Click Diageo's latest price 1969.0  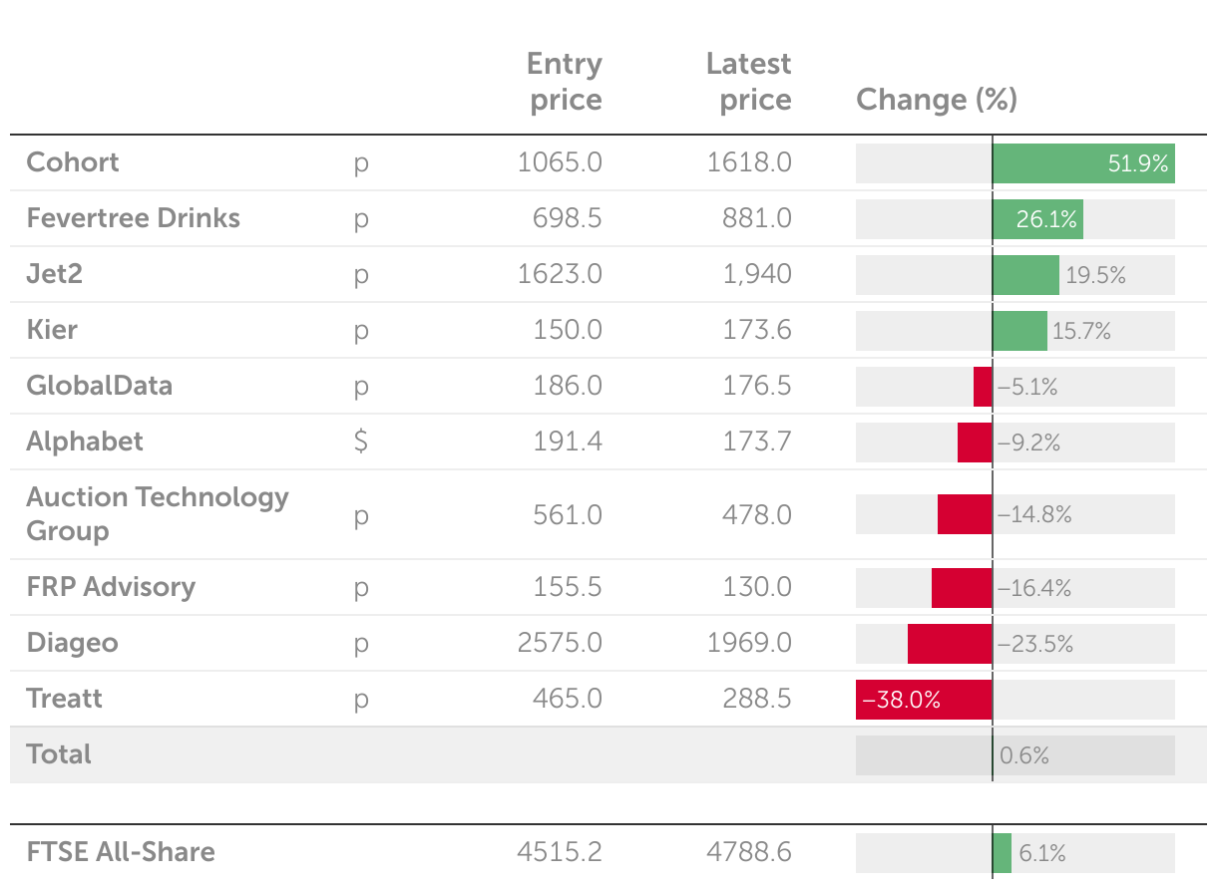pos(749,643)
